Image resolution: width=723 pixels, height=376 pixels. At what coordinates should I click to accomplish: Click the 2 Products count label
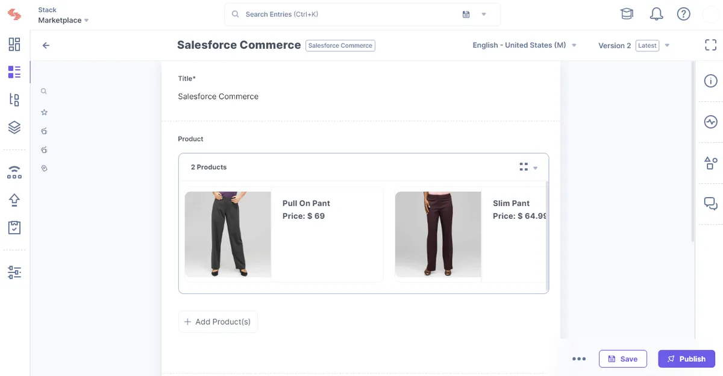click(208, 167)
